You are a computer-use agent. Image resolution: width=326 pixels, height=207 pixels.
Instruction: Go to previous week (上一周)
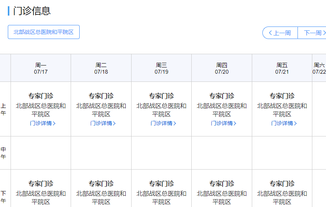click(x=280, y=33)
